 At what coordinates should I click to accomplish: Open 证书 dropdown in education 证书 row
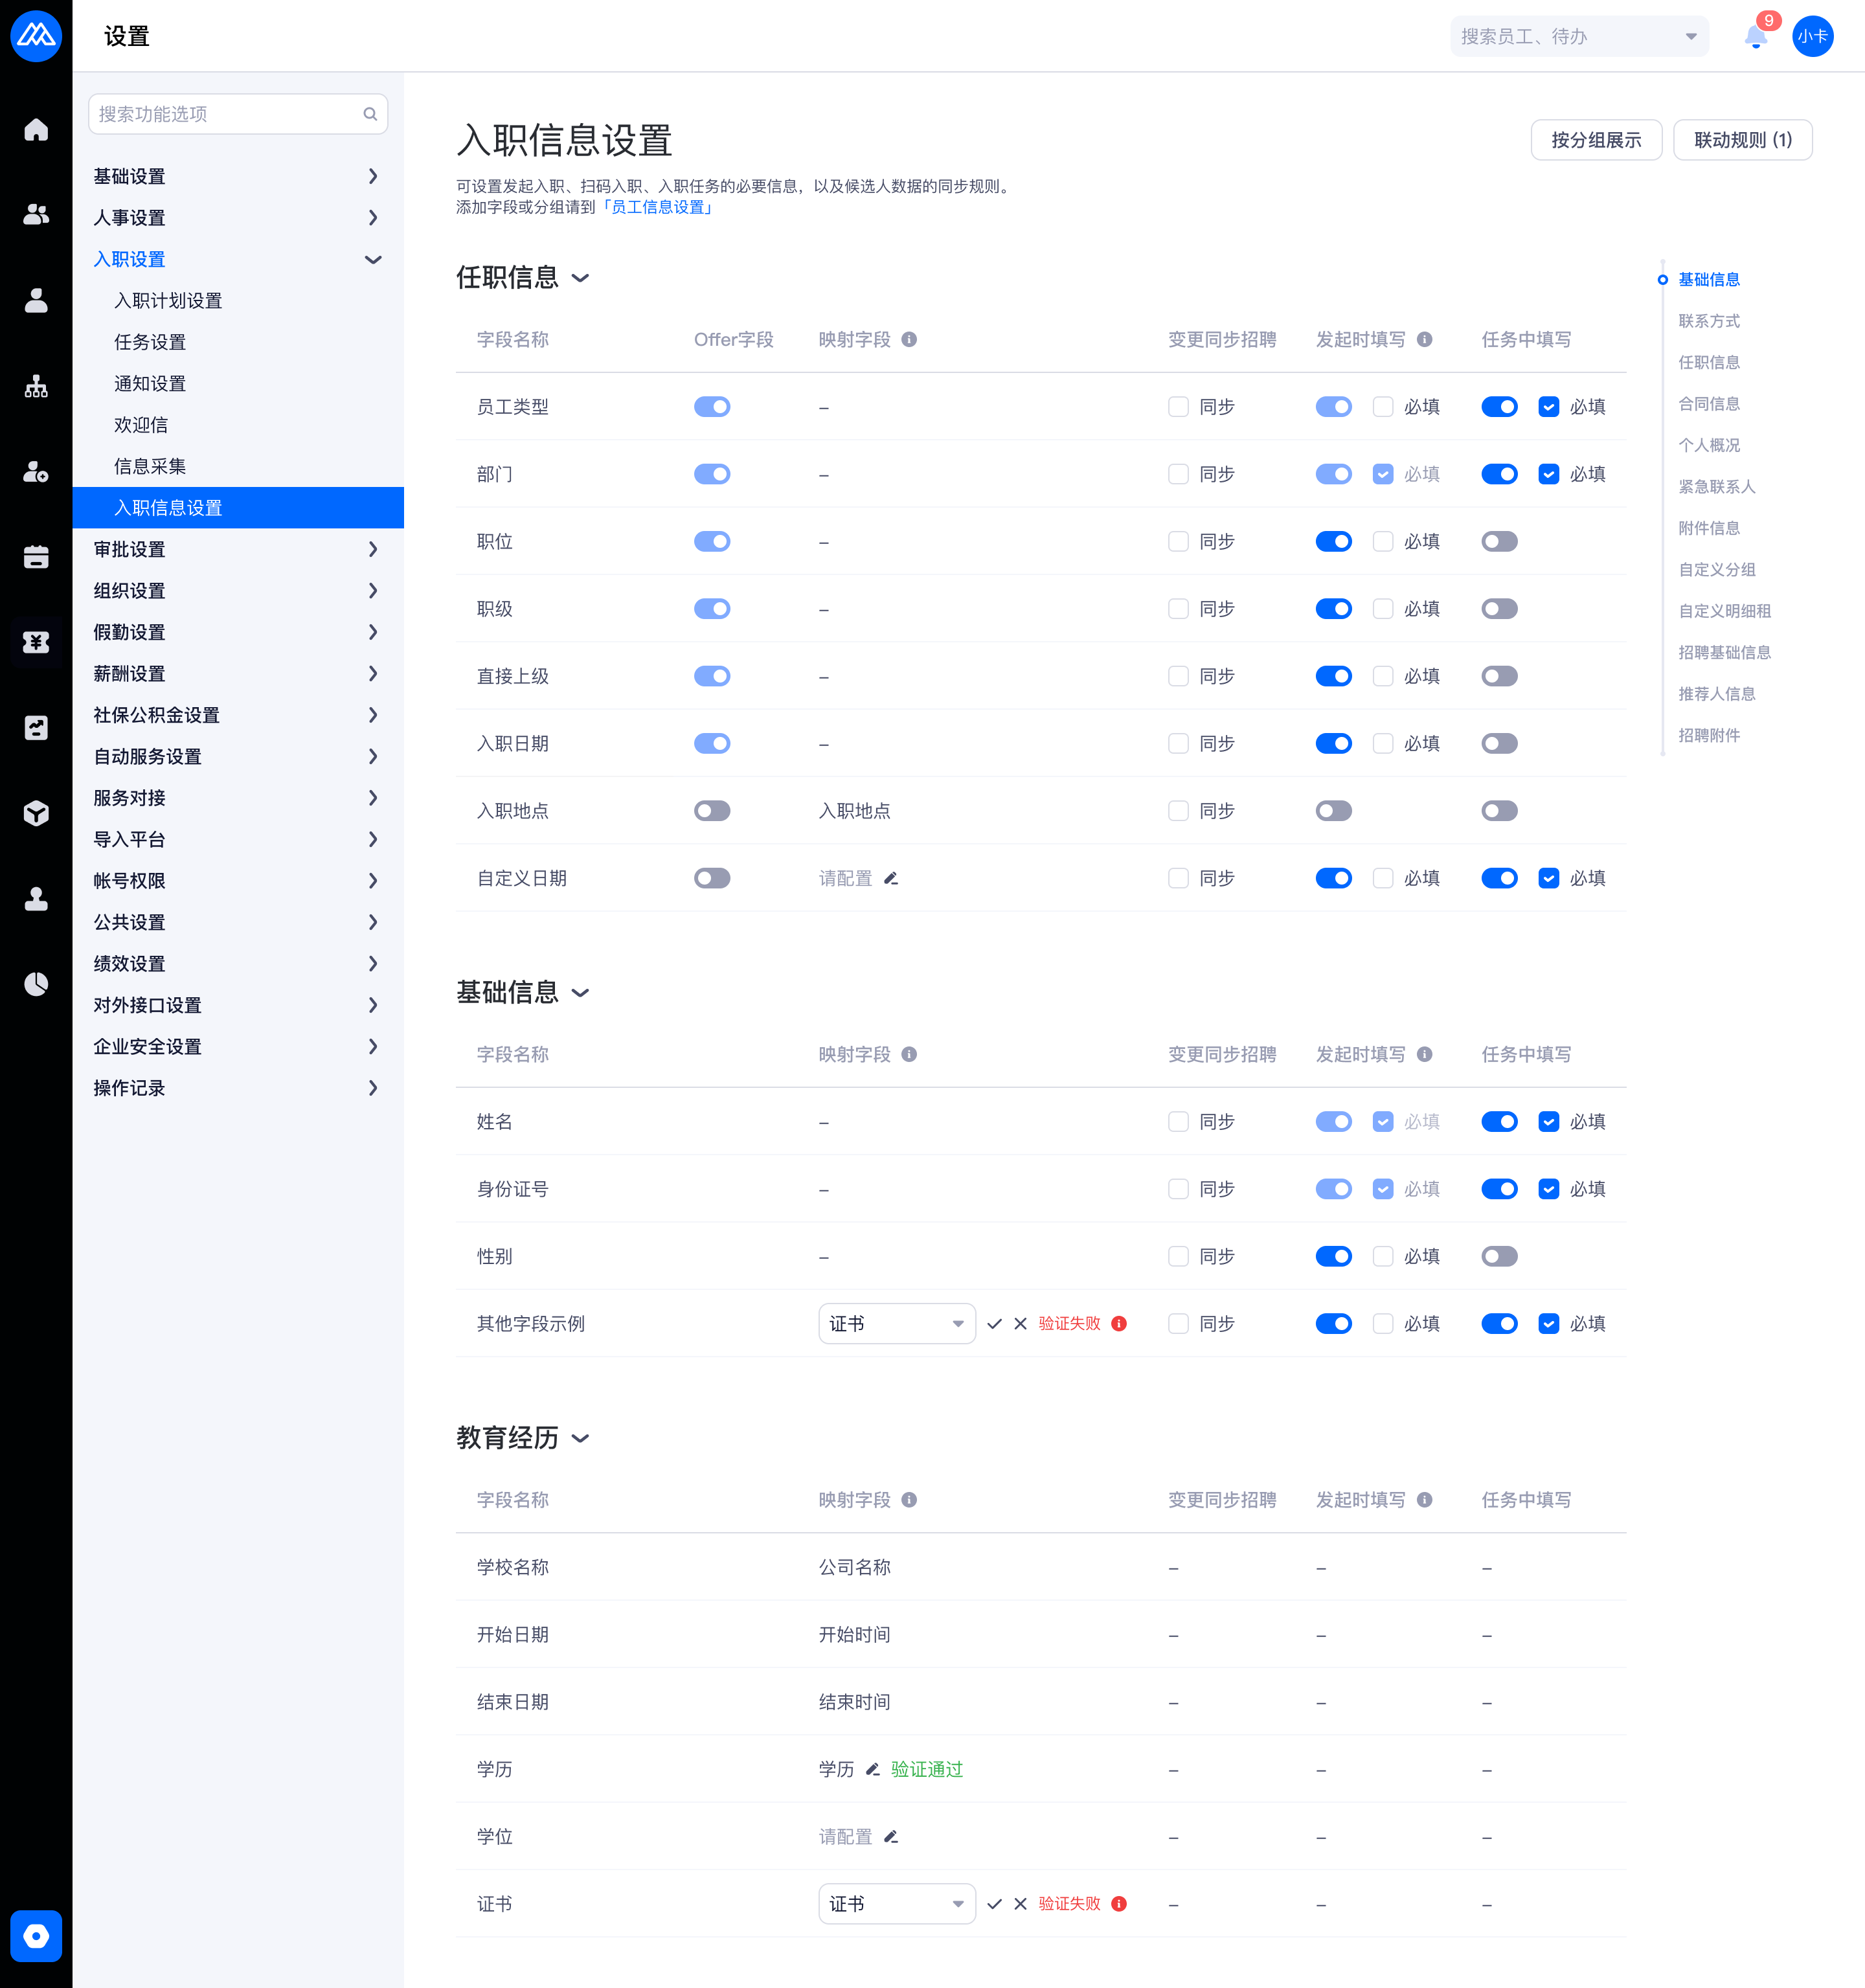[x=896, y=1903]
